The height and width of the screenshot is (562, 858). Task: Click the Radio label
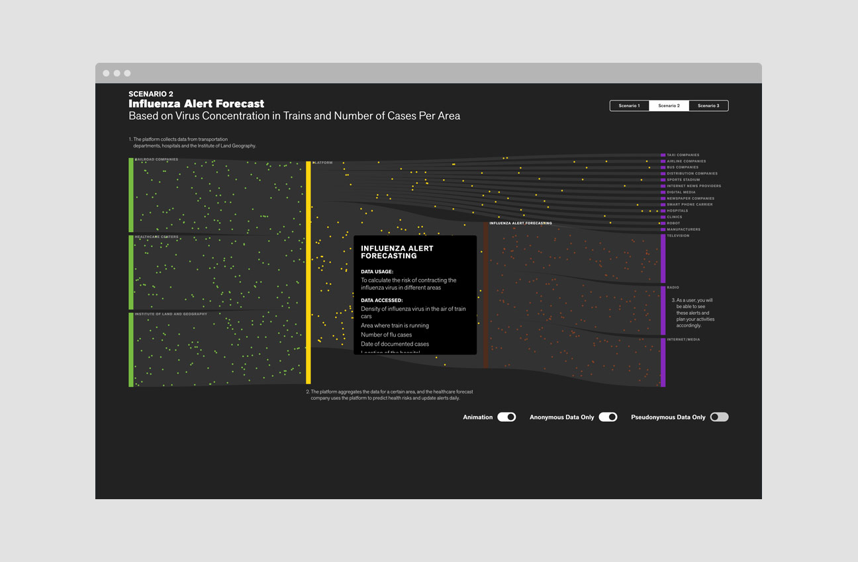click(673, 288)
